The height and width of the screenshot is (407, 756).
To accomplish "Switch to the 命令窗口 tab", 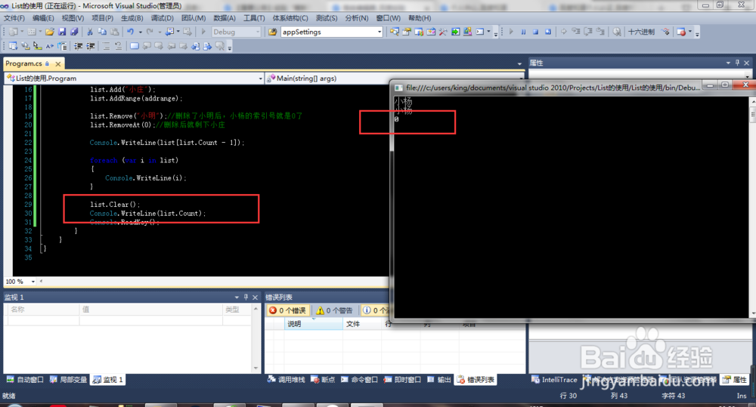I will (359, 380).
